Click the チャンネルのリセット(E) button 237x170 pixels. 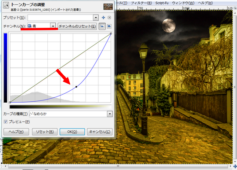pos(77,26)
